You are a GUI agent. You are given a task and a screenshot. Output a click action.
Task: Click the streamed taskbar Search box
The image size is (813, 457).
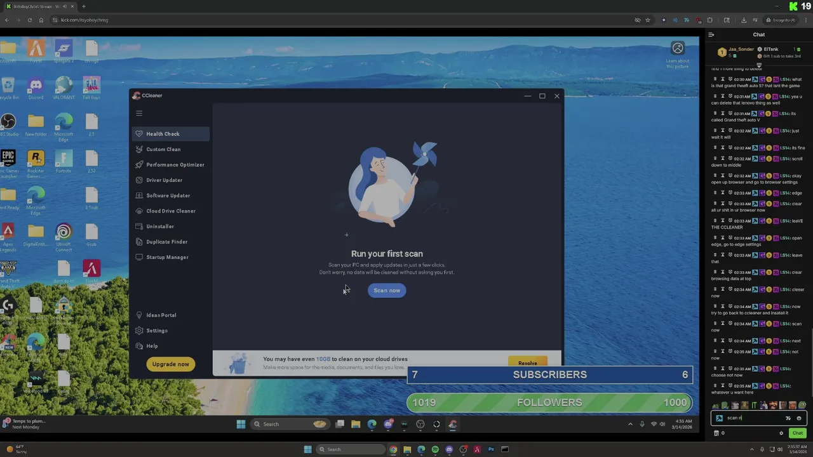pos(290,424)
